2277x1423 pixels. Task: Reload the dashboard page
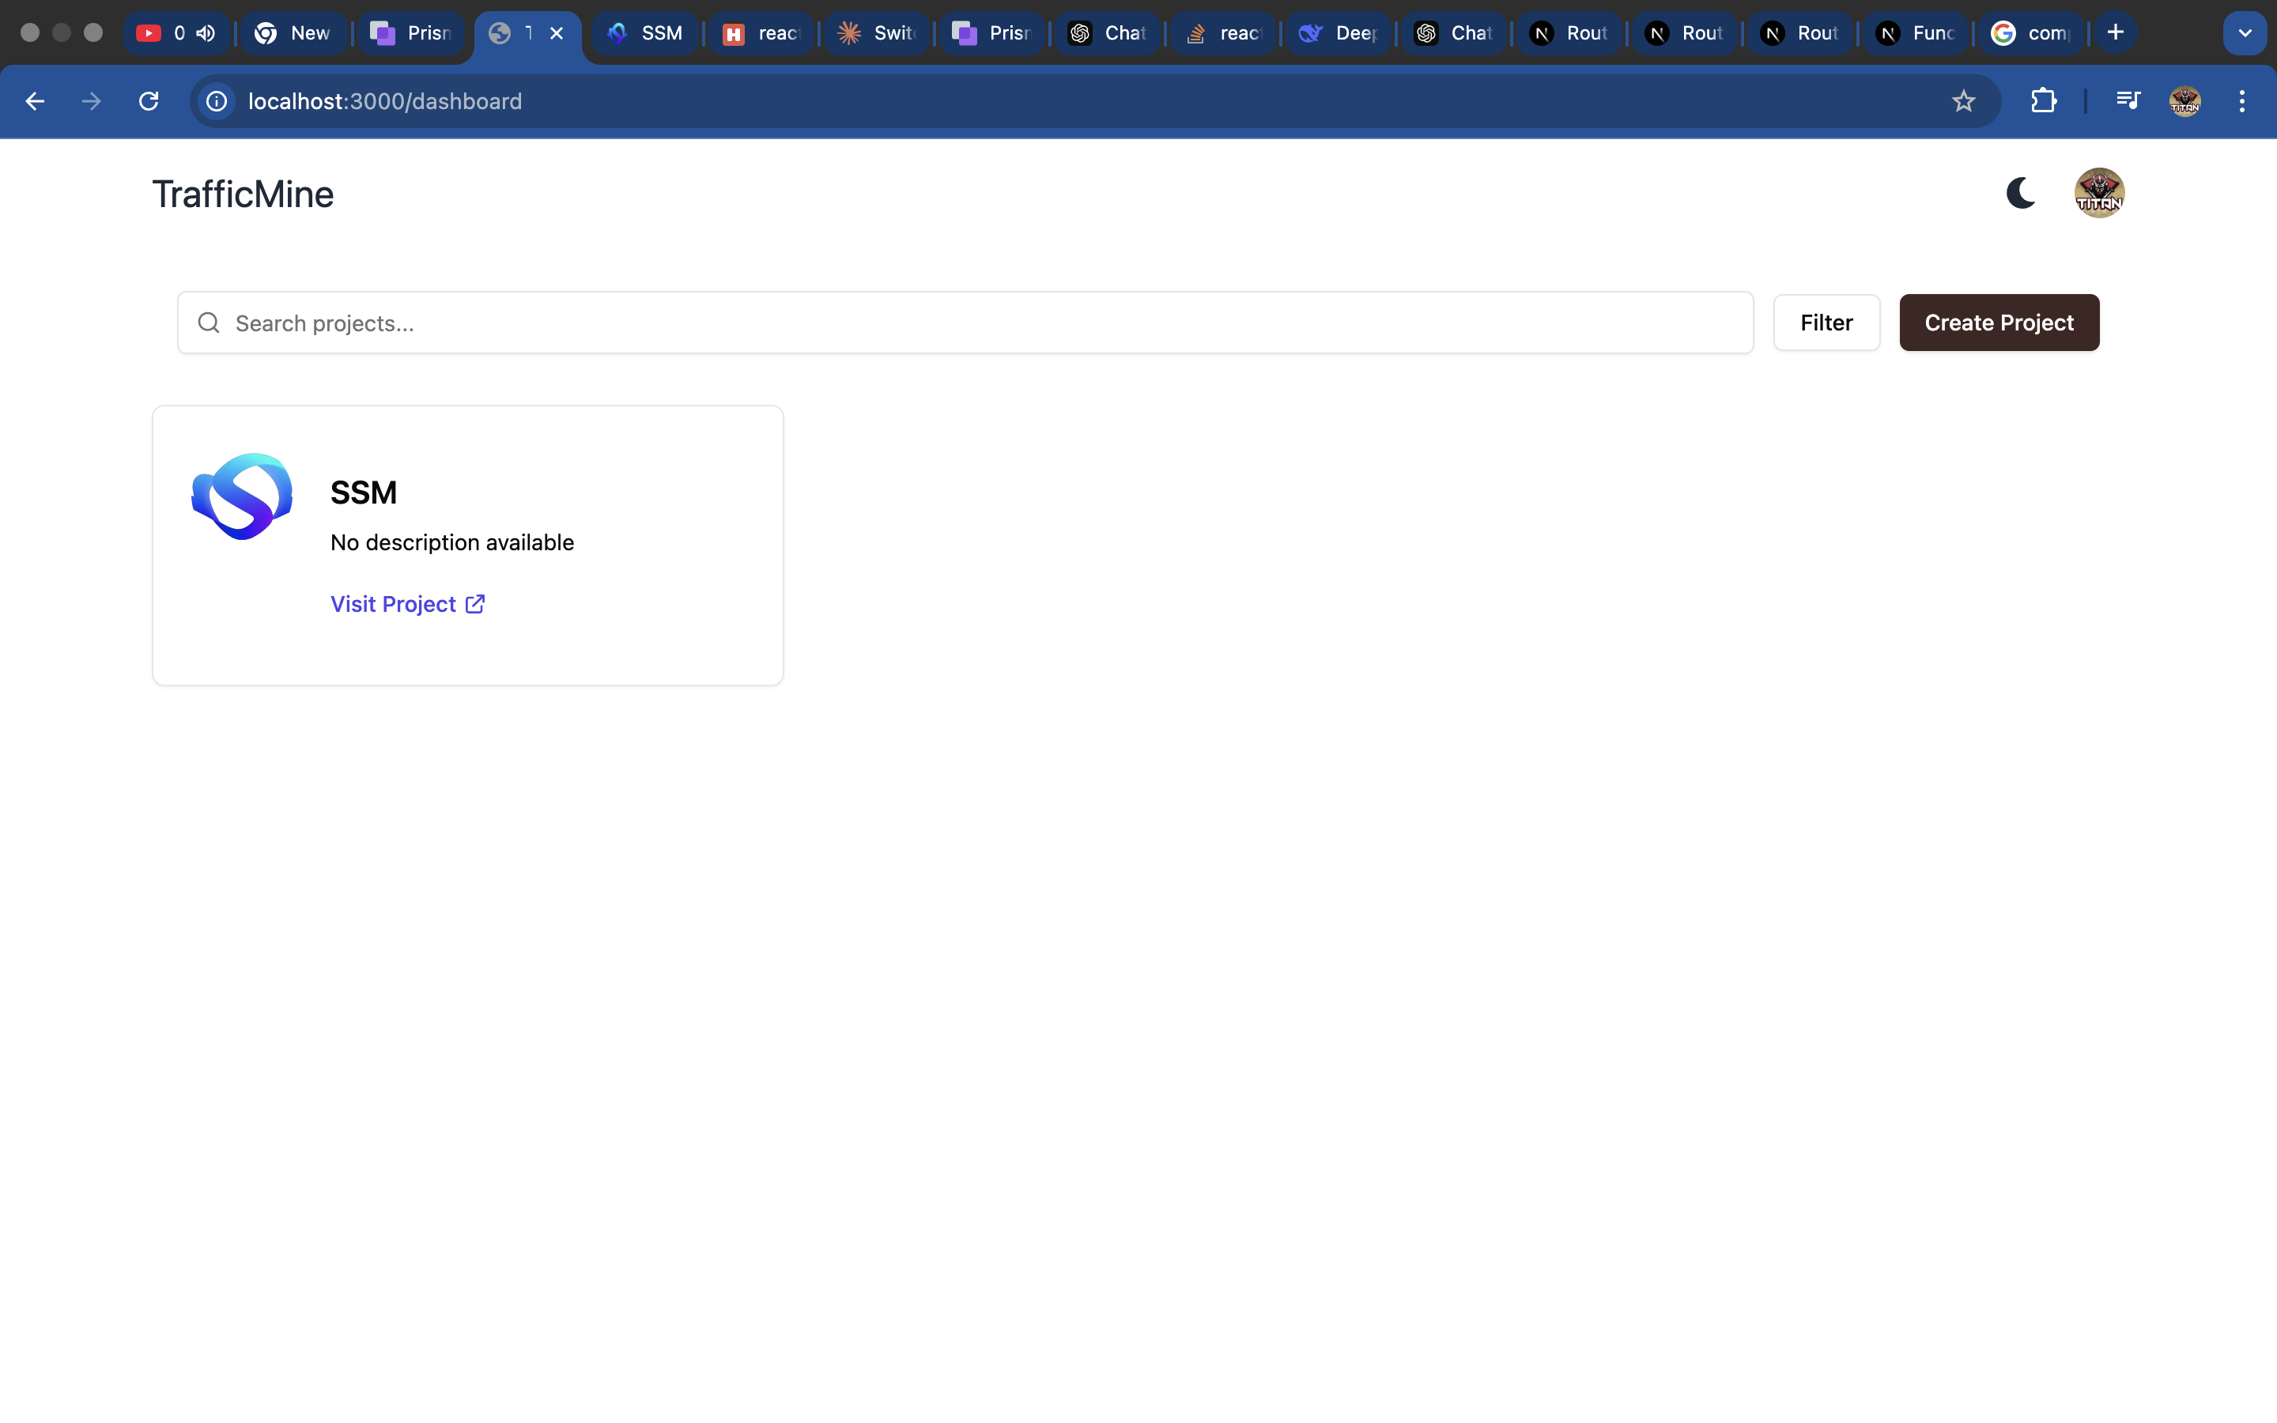click(x=149, y=102)
